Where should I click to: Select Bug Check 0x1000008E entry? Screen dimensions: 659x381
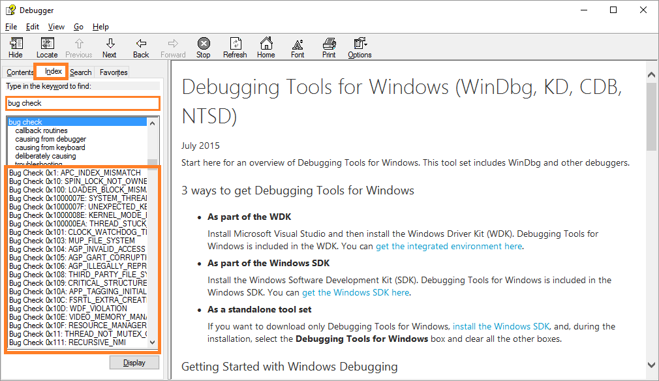[x=78, y=215]
